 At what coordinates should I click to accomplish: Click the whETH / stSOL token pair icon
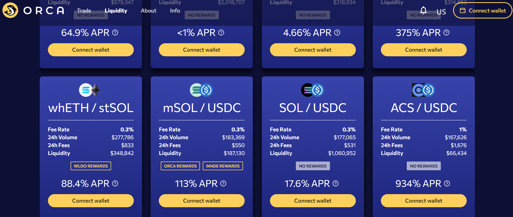(89, 90)
